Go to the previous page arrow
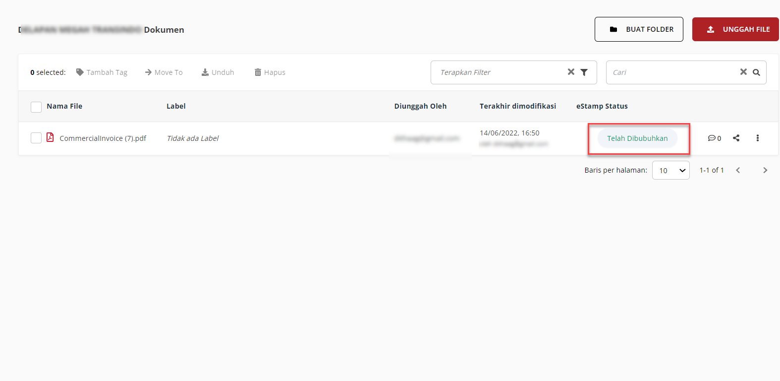 click(738, 170)
